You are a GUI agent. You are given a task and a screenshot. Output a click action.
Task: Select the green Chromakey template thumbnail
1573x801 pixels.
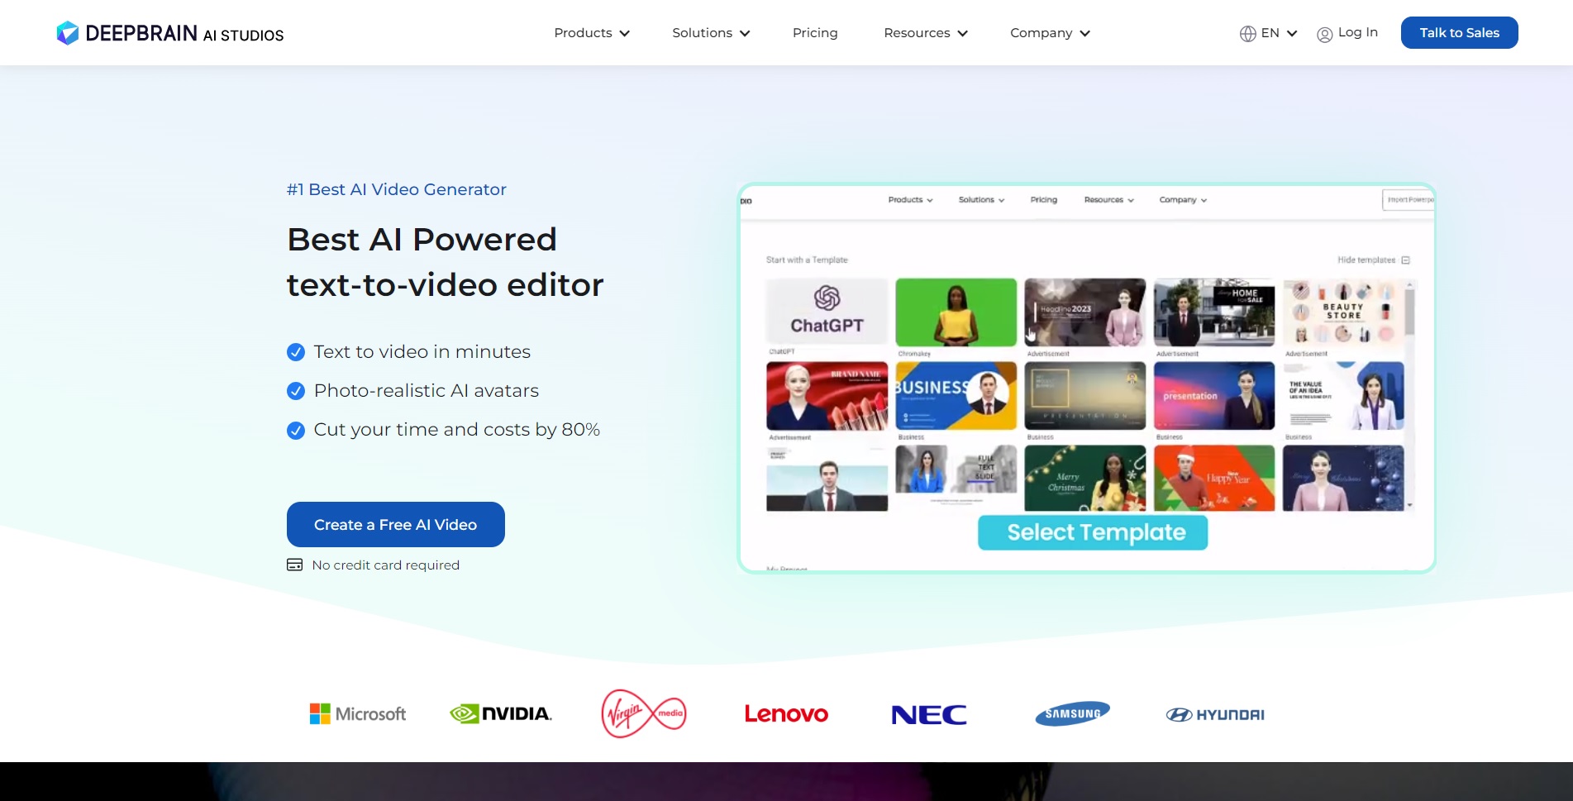956,312
